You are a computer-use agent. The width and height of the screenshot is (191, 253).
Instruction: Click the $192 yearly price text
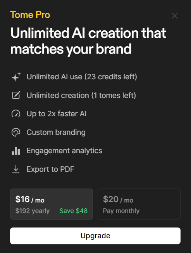[x=32, y=211]
